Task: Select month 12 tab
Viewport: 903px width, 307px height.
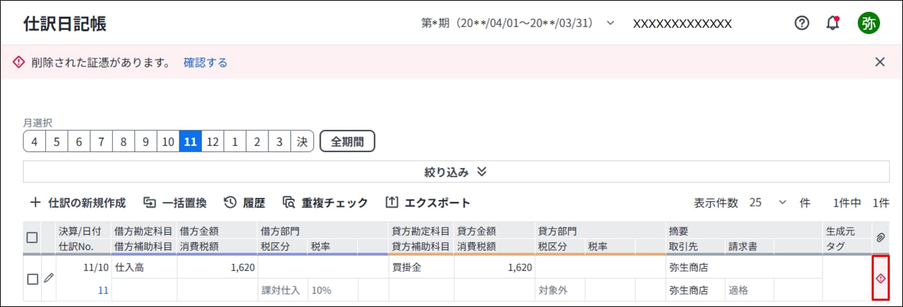Action: [x=213, y=141]
